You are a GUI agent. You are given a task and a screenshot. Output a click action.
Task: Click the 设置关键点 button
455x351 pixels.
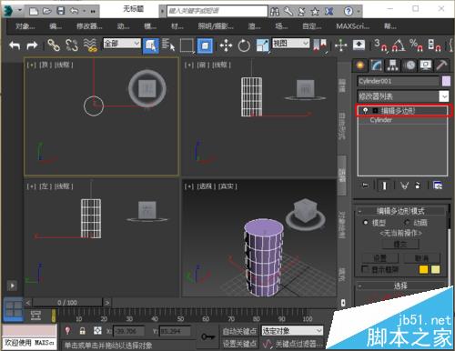239,344
